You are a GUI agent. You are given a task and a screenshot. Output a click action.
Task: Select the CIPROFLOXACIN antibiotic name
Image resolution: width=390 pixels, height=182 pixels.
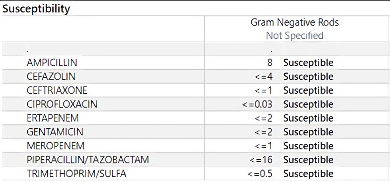62,104
